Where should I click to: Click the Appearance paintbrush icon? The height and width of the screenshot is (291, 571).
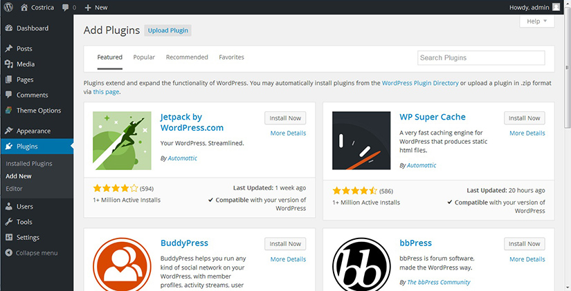tap(8, 131)
